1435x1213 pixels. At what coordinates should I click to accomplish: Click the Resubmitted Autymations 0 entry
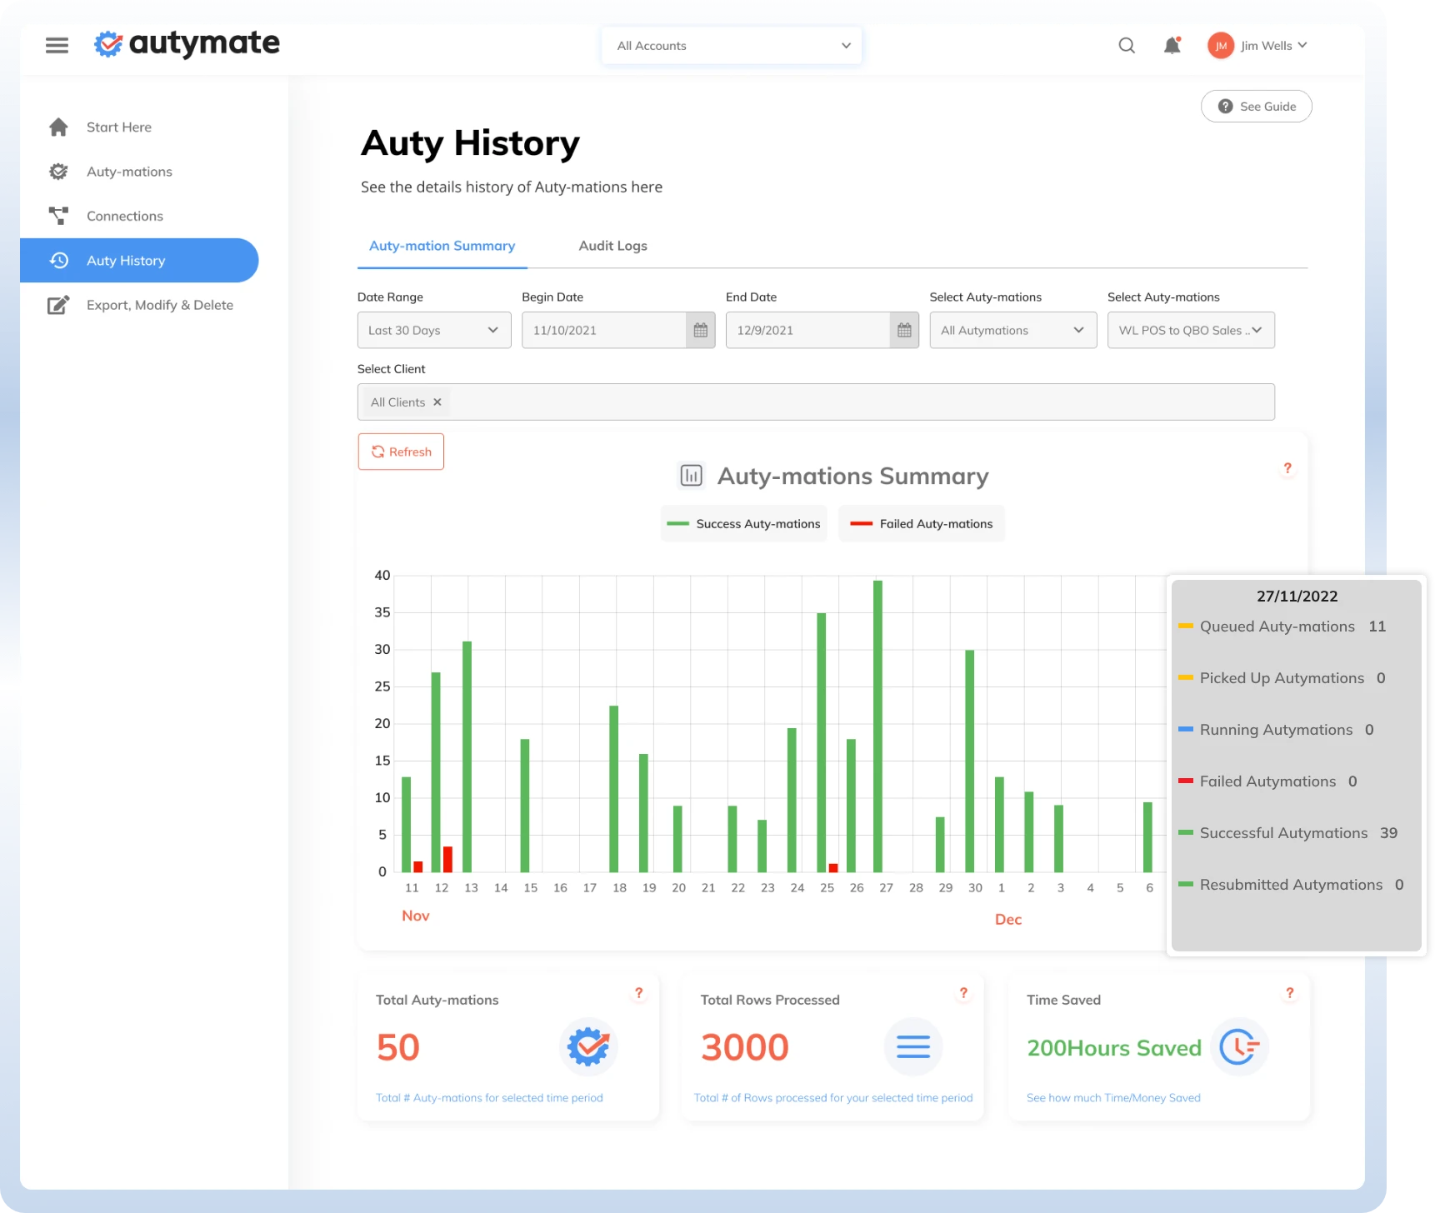(1292, 885)
